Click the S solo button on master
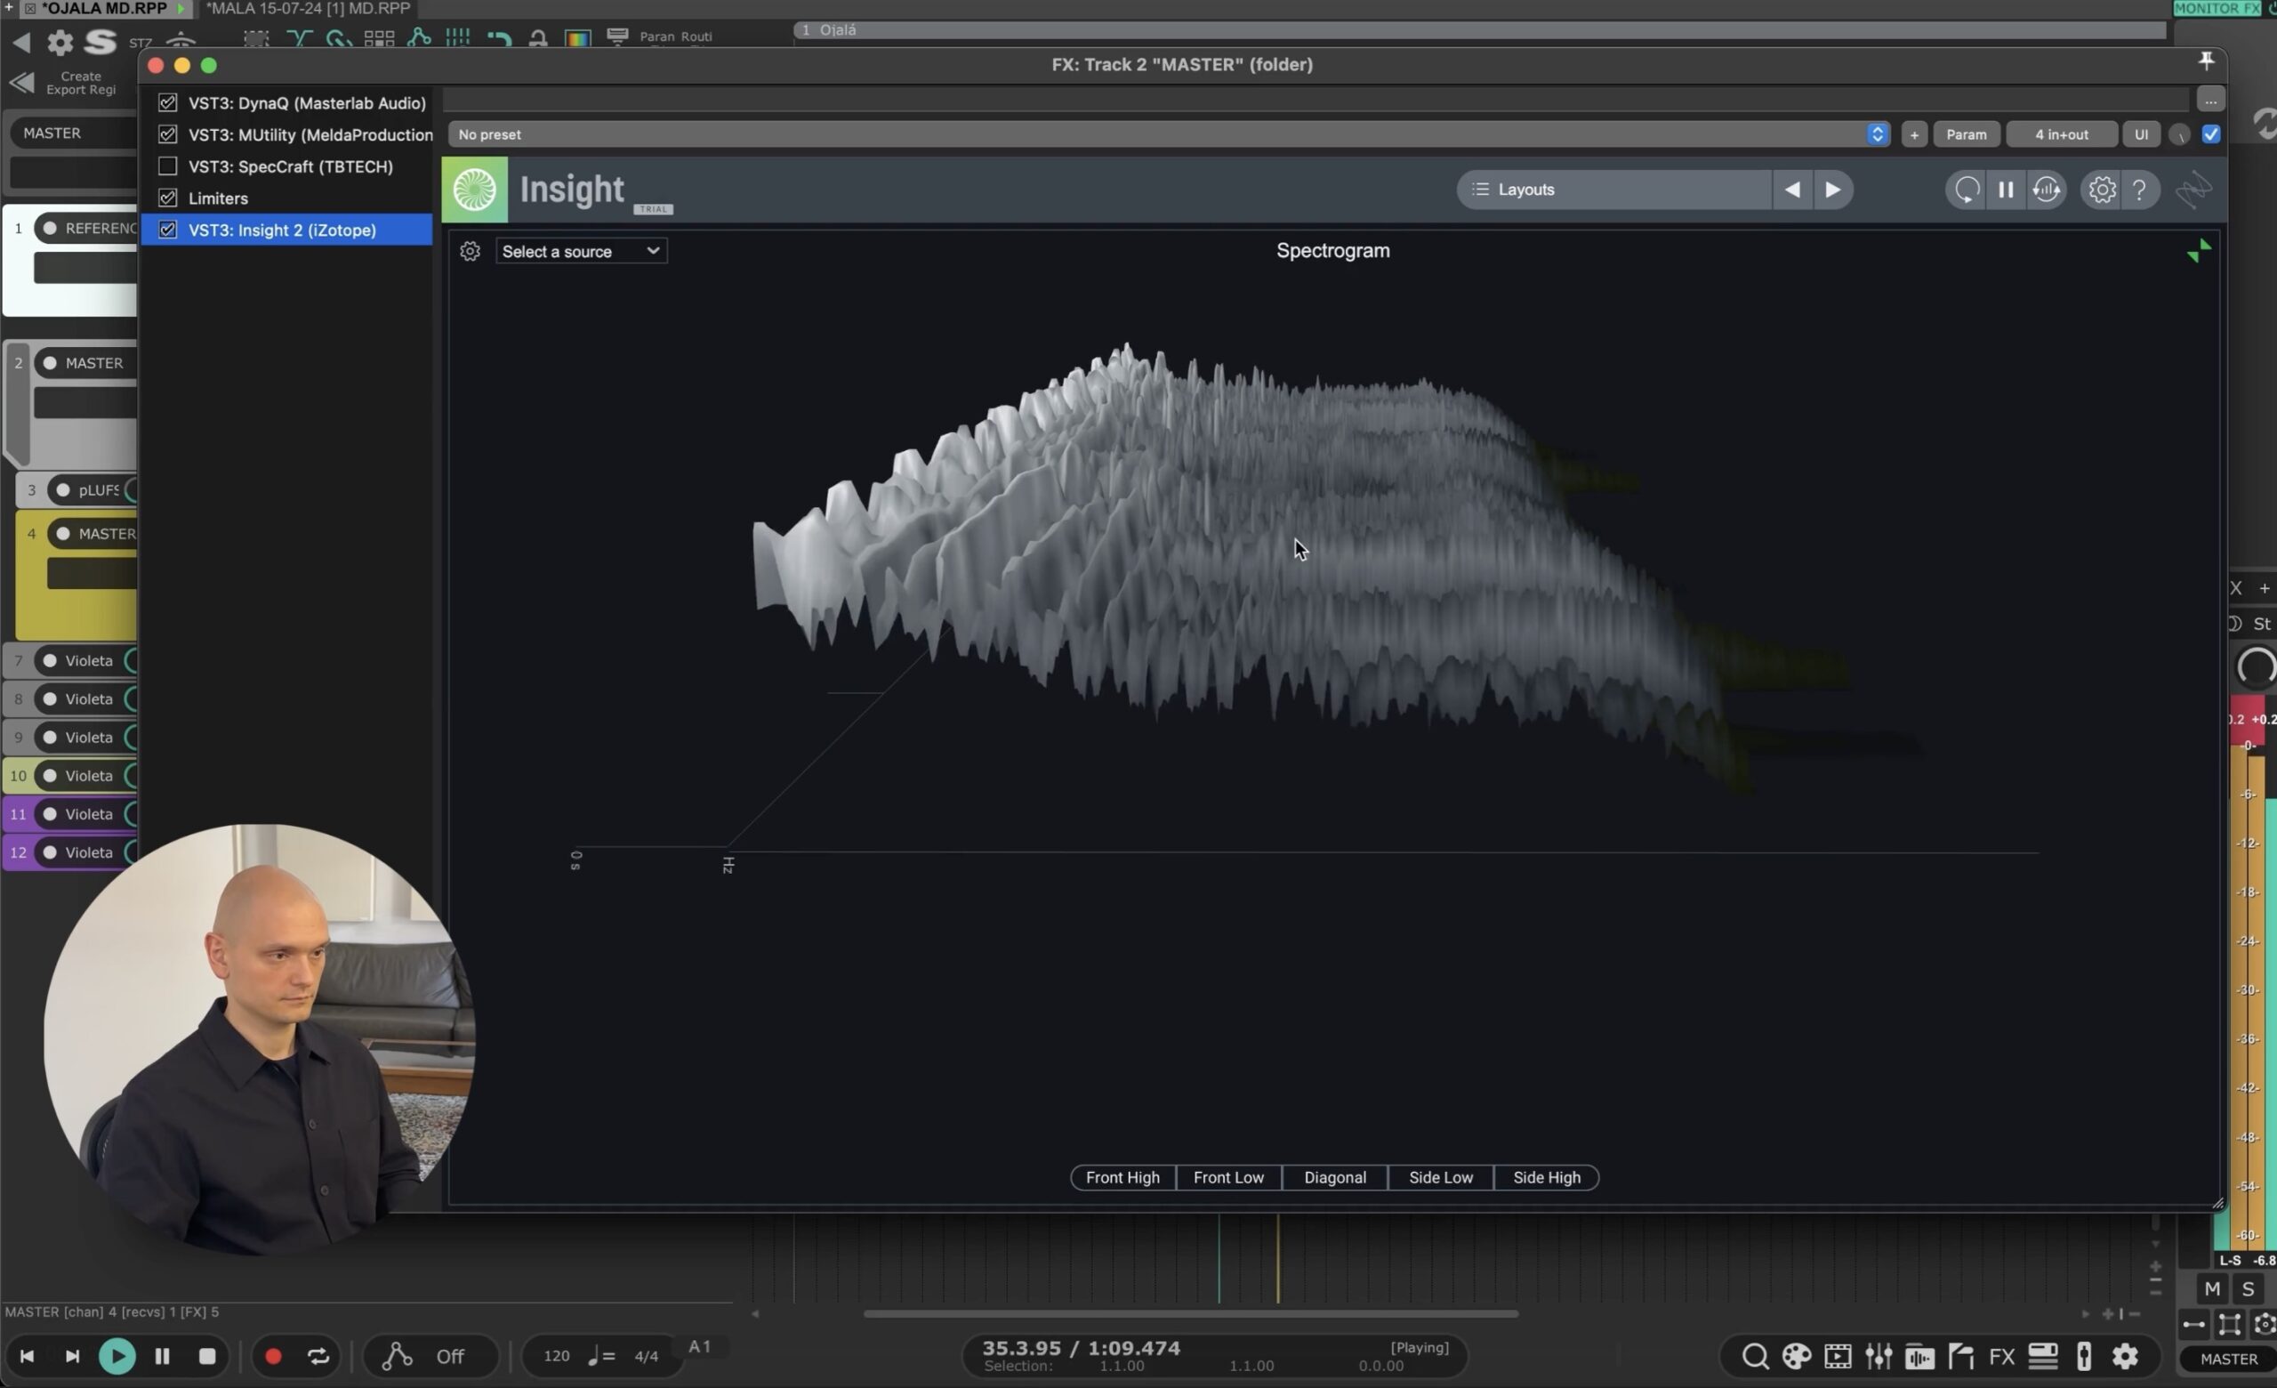Viewport: 2277px width, 1388px height. 2248,1288
